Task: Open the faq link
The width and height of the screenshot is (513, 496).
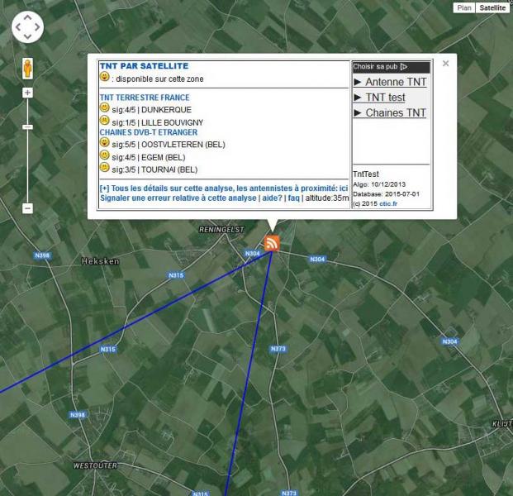Action: point(293,198)
